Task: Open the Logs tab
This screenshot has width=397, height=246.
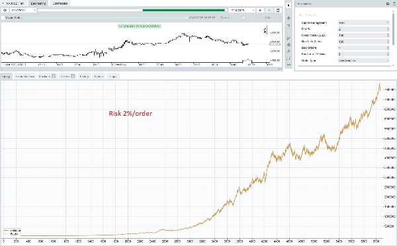Action: pos(112,76)
